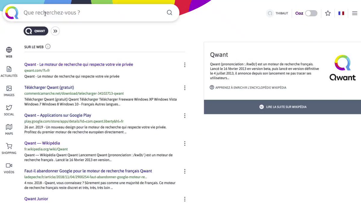Screen dimensions: 361x203
Task: Open the THIBAUT user account
Action: coord(278,13)
